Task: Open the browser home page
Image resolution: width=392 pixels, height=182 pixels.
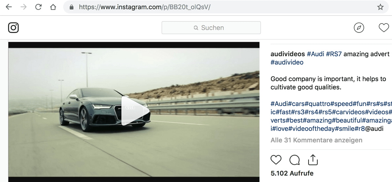Action: 53,7
